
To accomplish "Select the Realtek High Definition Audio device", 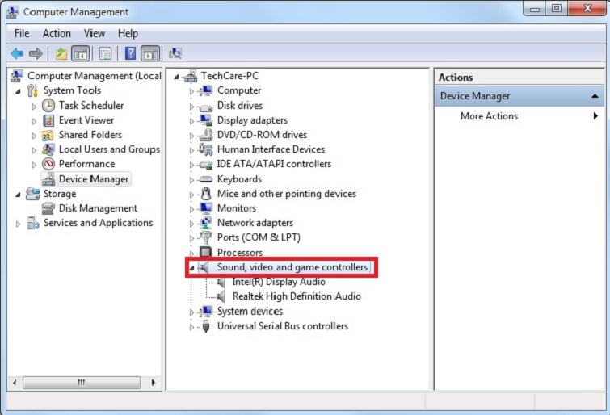I will click(296, 296).
